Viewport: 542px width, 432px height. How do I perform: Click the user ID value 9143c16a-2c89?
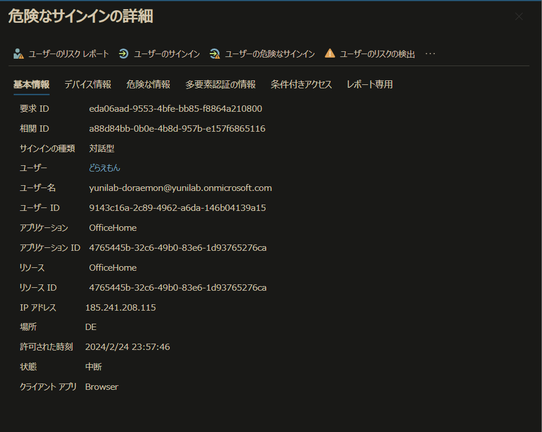(x=177, y=207)
